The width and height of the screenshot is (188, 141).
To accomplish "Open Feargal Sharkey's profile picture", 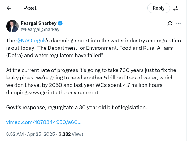I will click(x=12, y=26).
